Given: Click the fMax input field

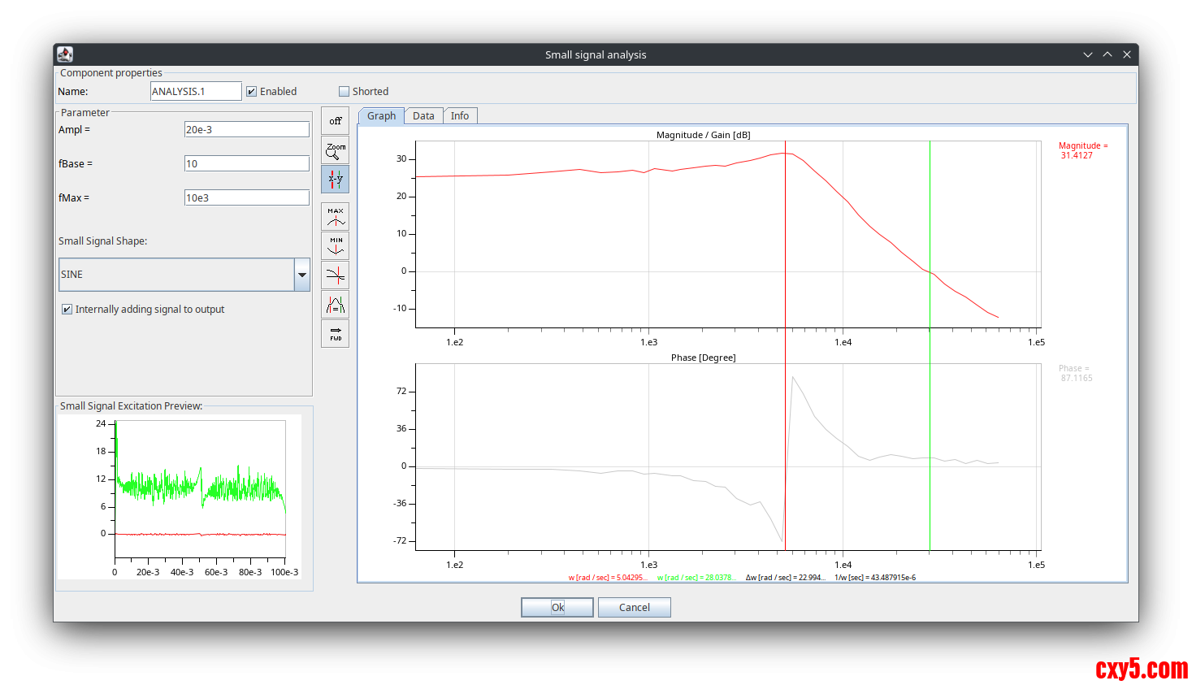Looking at the screenshot, I should click(246, 197).
